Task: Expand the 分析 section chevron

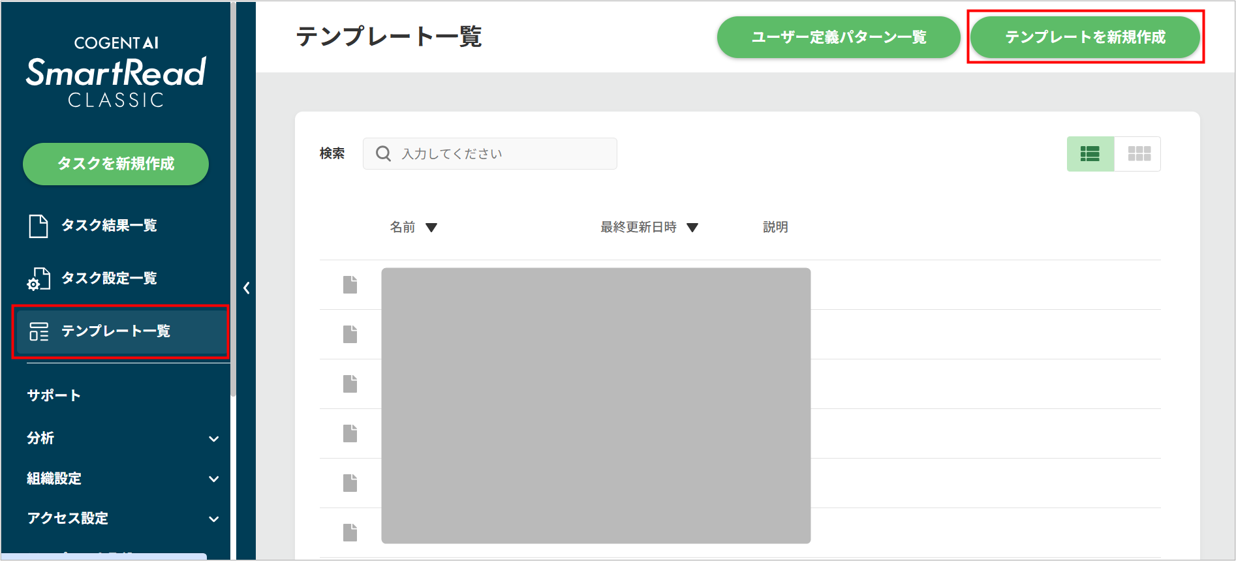Action: click(x=213, y=439)
